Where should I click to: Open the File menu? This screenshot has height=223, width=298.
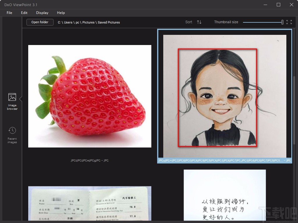[9, 13]
